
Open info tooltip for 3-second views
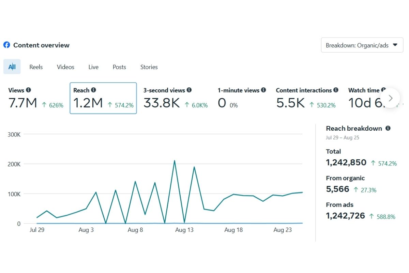189,90
